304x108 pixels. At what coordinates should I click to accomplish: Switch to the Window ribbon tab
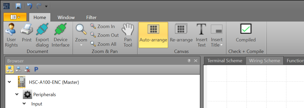66,17
